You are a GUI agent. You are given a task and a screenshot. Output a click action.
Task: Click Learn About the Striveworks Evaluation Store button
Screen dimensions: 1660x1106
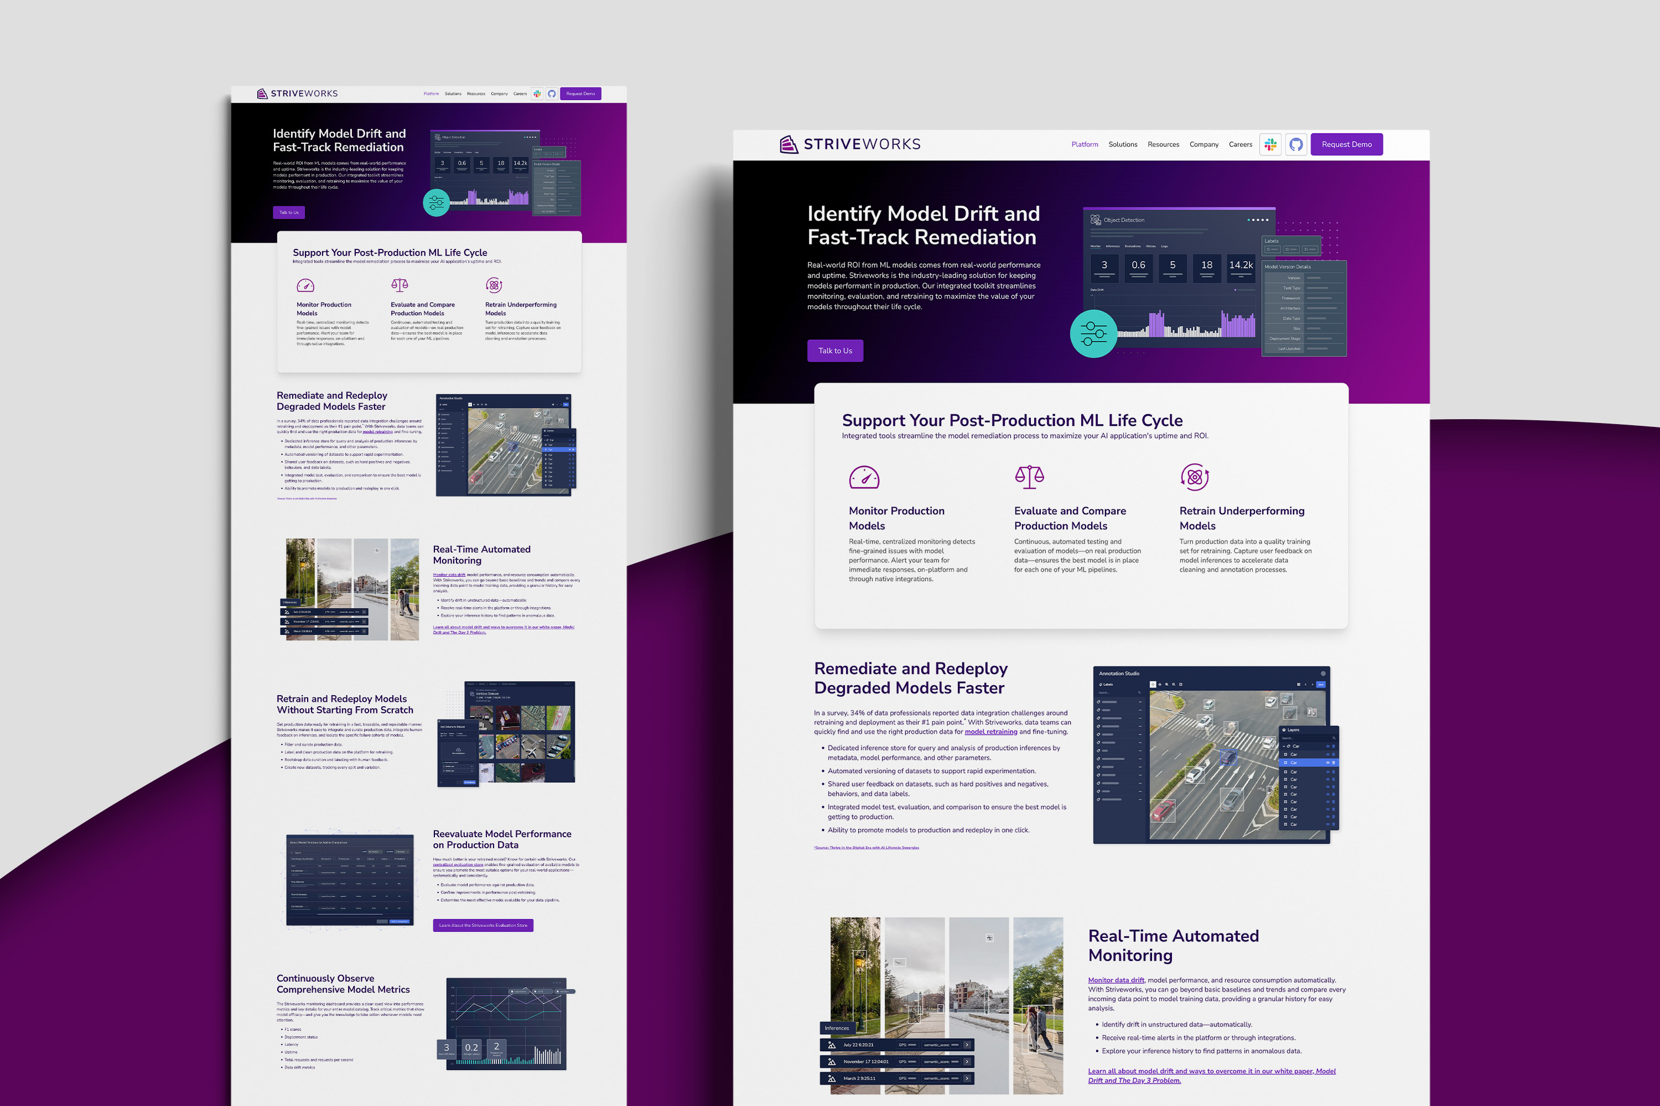click(x=483, y=925)
